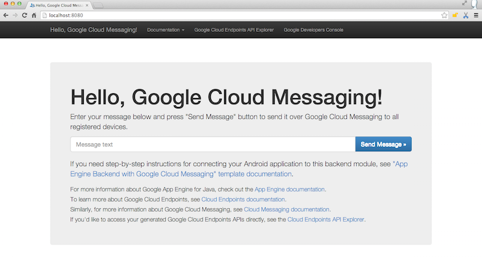482x260 pixels.
Task: Enter fullscreen using the top-right arrows icon
Action: click(x=465, y=4)
